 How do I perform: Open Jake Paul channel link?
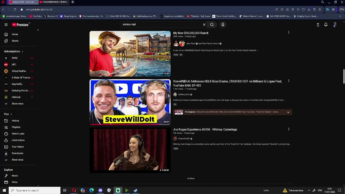pos(190,43)
